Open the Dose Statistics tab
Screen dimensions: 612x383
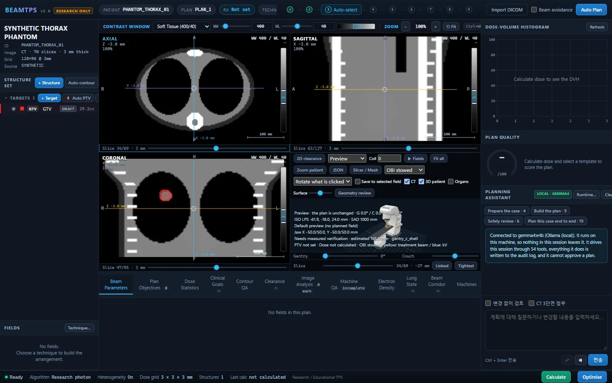pos(190,285)
